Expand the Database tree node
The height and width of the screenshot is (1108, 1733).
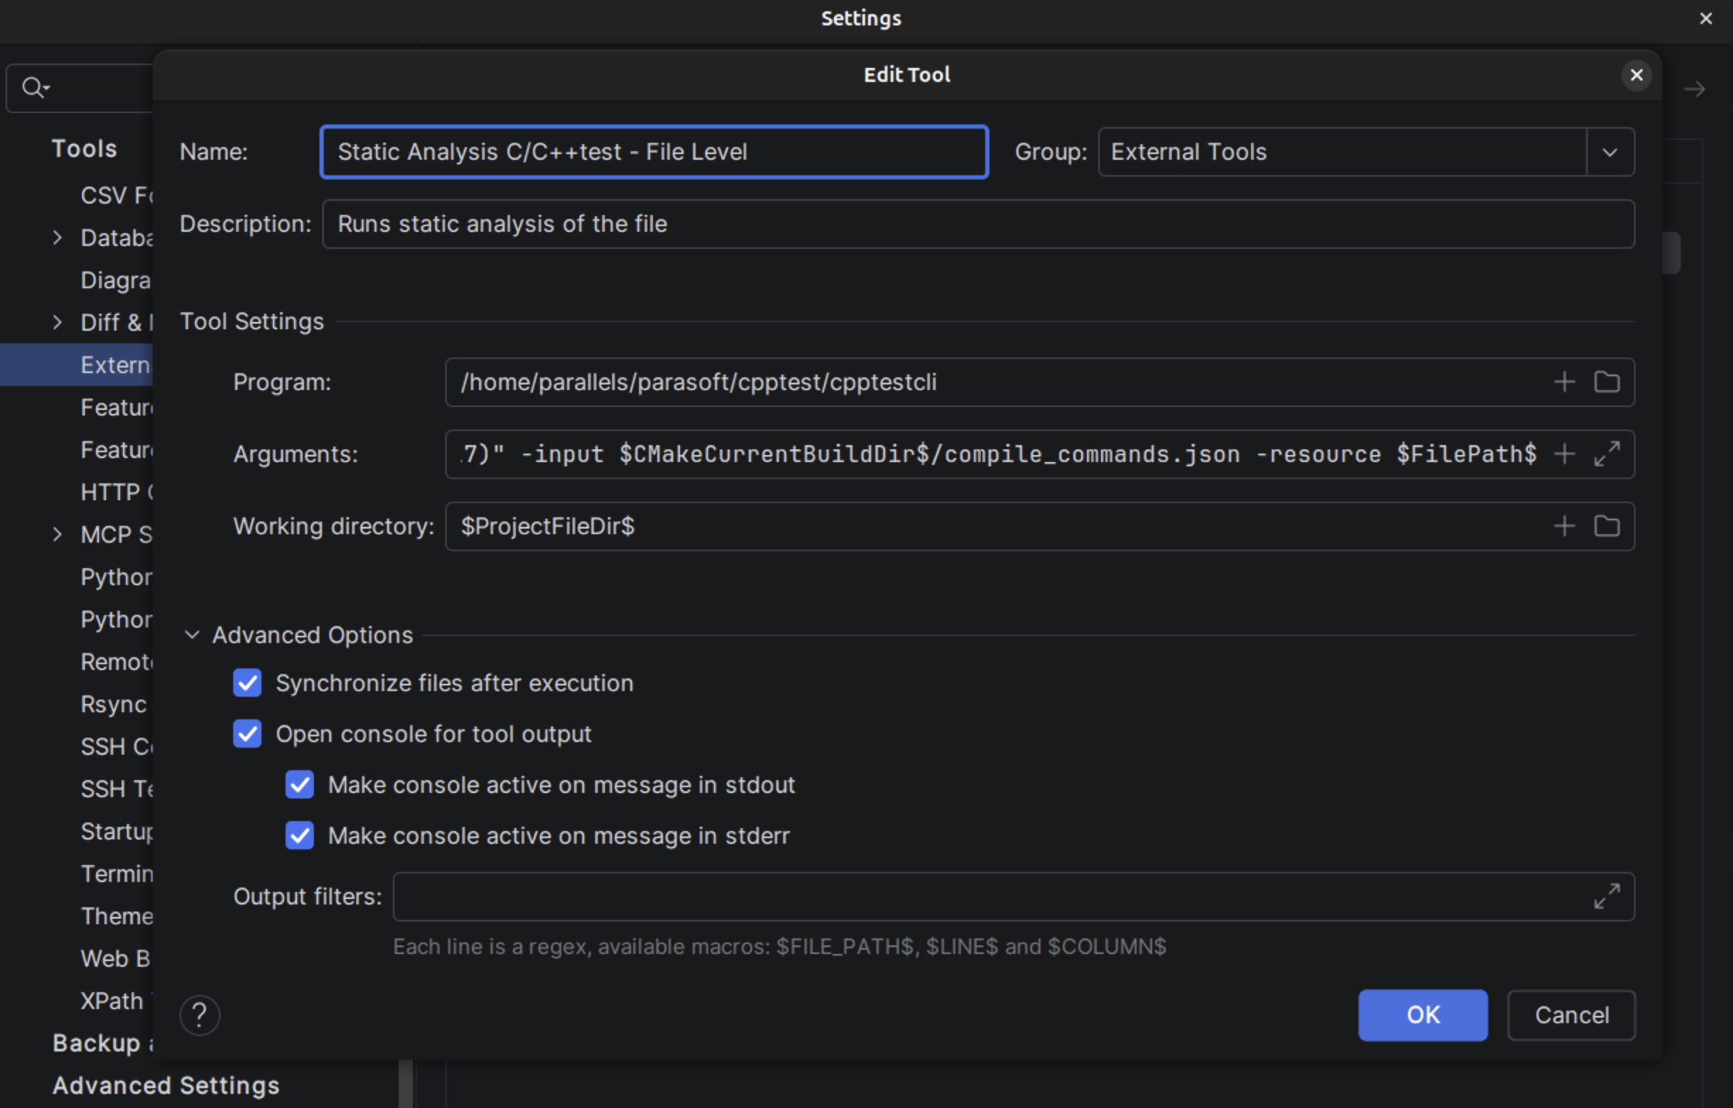[57, 237]
